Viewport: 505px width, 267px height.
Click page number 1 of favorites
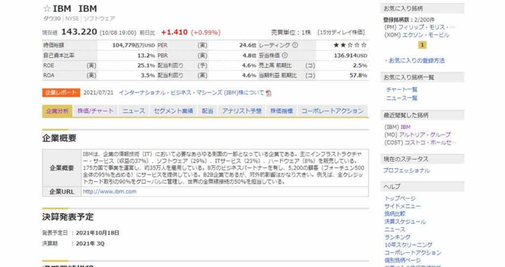tap(422, 45)
